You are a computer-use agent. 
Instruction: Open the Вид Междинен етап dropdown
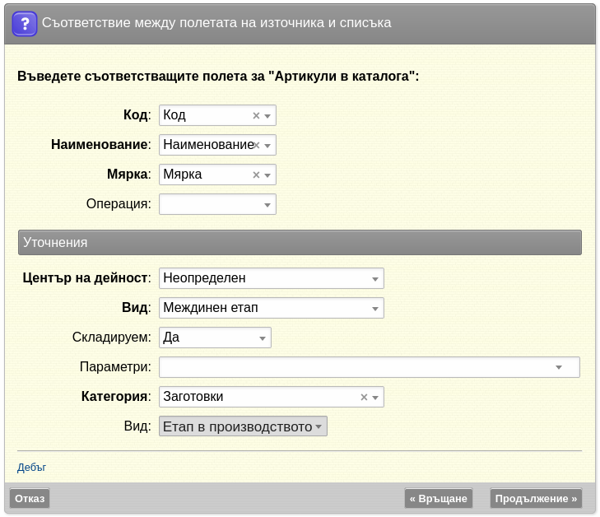coord(272,308)
